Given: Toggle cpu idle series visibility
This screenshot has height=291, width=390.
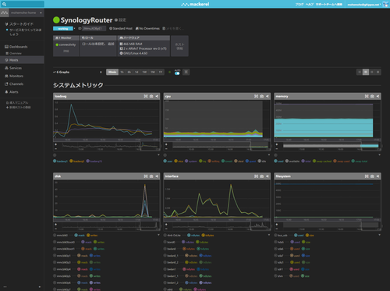Looking at the screenshot, I should tap(259, 161).
